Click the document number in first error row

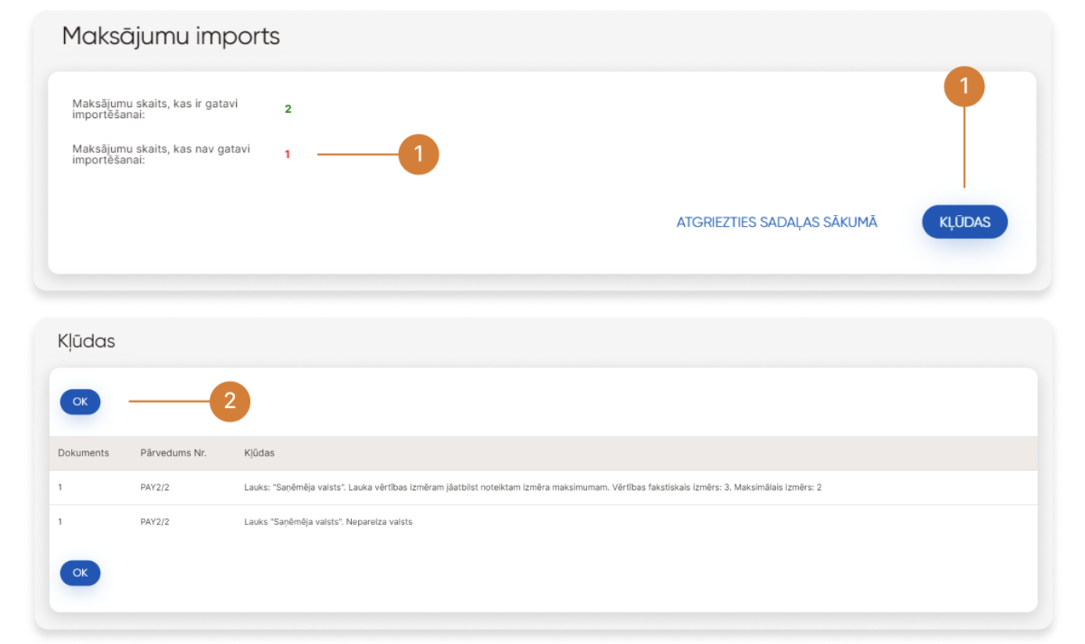(x=60, y=488)
